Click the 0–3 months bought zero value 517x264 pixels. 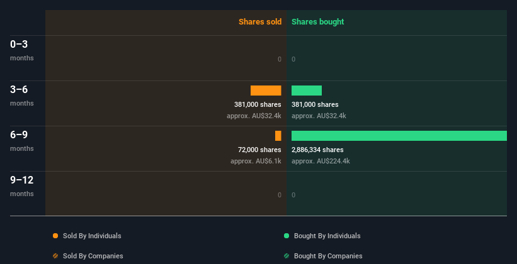[x=293, y=59]
